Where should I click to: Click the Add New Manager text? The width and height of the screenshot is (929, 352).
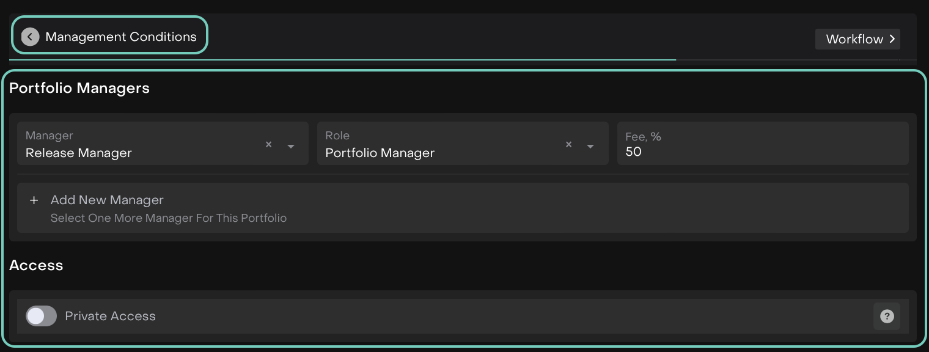107,200
